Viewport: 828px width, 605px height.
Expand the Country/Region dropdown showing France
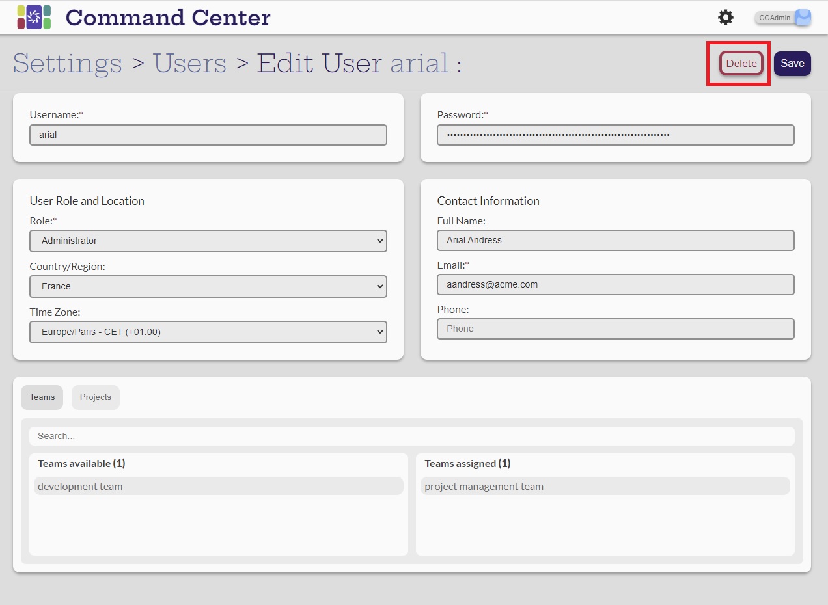coord(208,286)
